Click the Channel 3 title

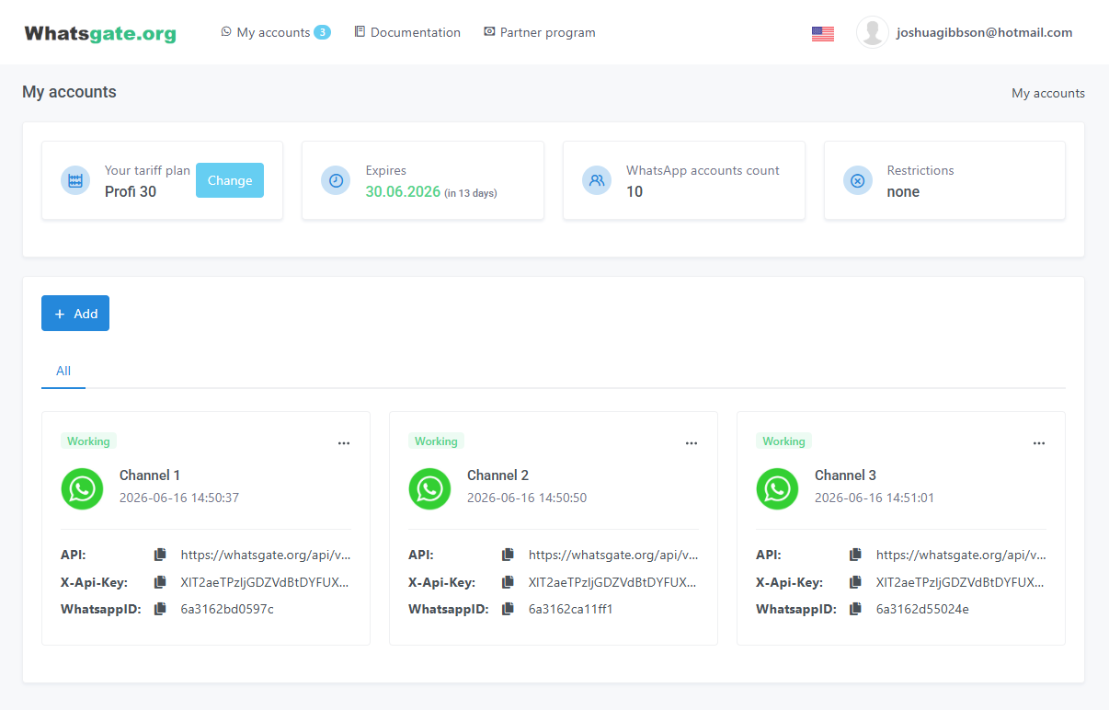(845, 475)
